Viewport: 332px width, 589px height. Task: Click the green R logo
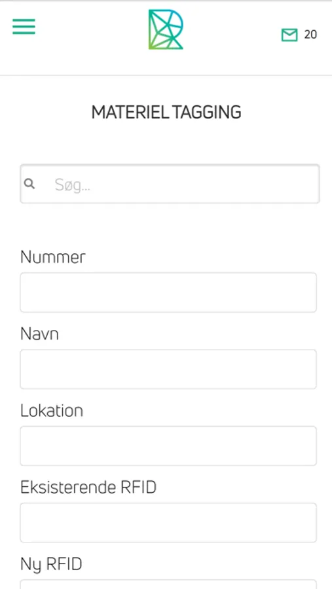coord(166,29)
